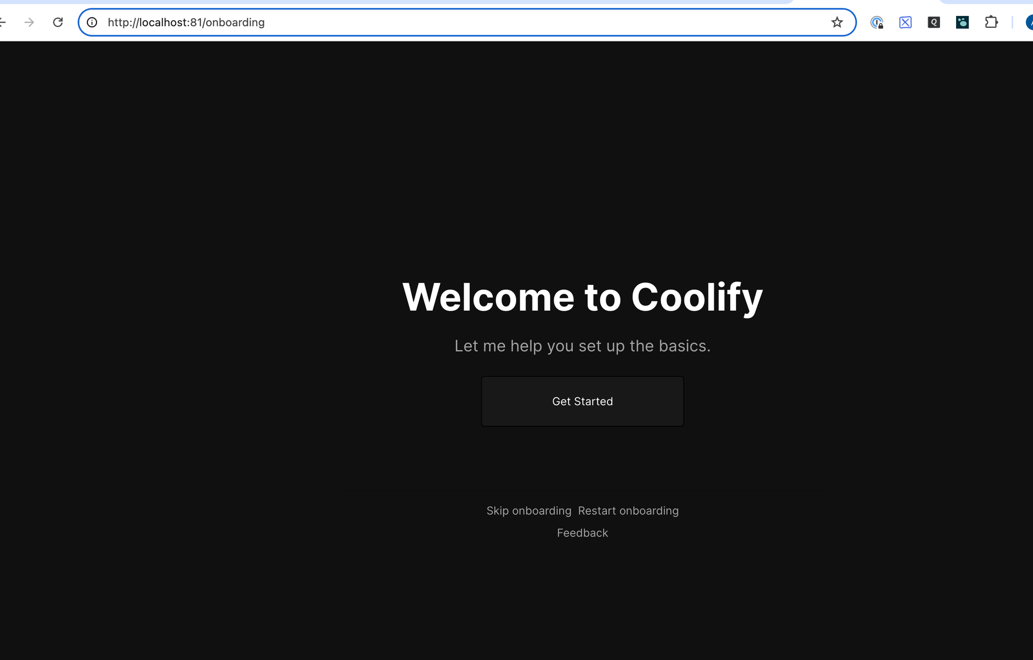Viewport: 1033px width, 660px height.
Task: Focus the localhost:81/onboarding address field
Action: (x=413, y=22)
